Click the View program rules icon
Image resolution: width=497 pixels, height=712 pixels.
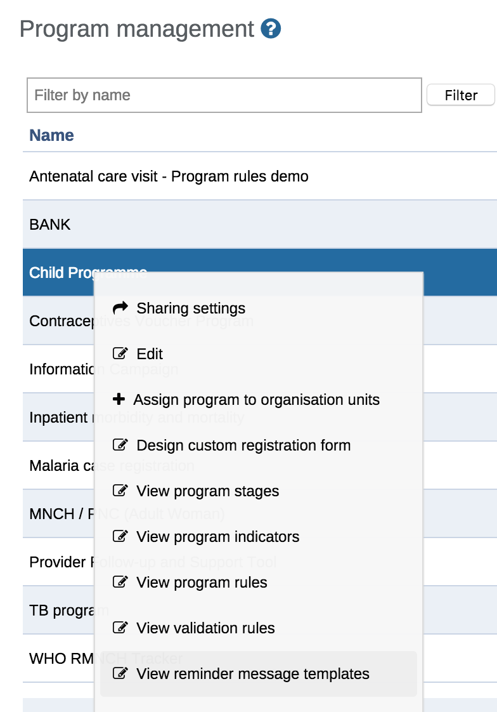119,583
